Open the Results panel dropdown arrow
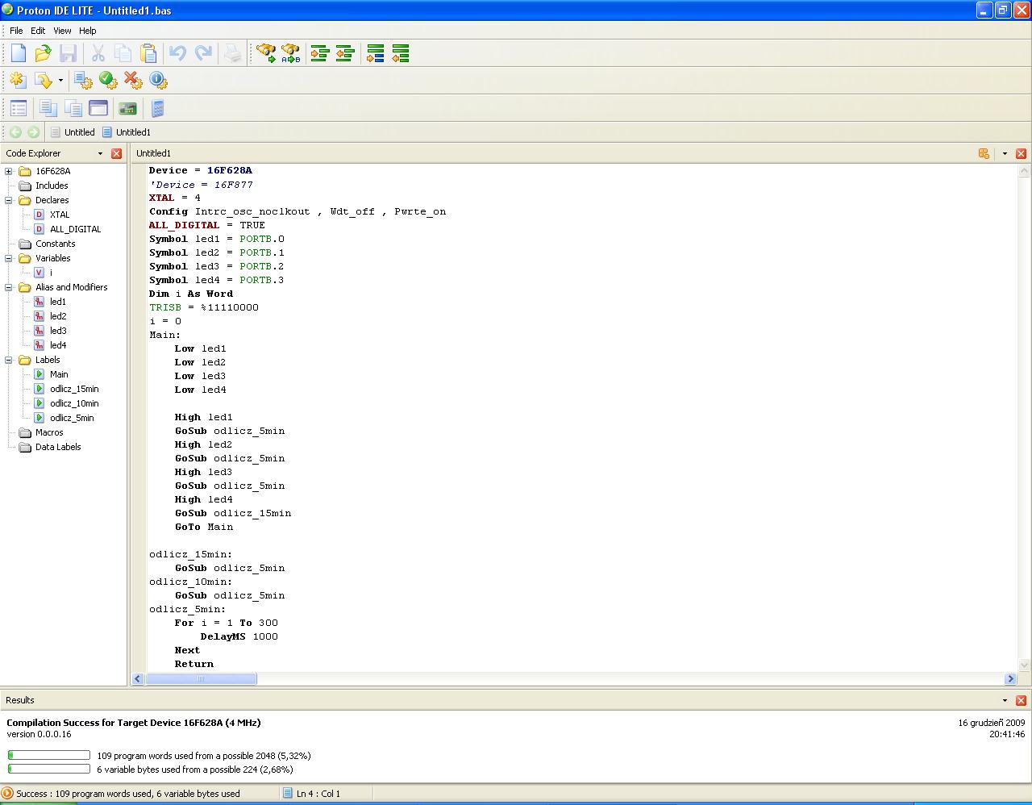Viewport: 1032px width, 805px height. coord(1005,700)
